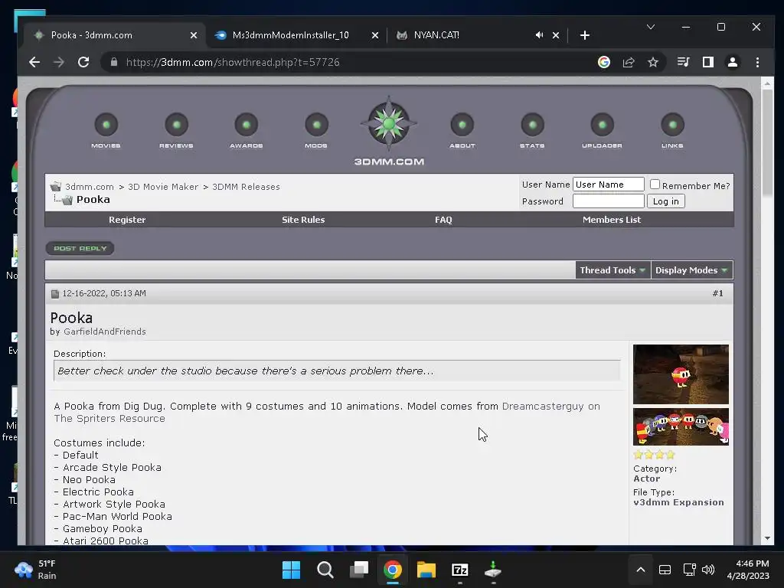Viewport: 784px width, 588px height.
Task: Open the tab search chevron
Action: [651, 27]
